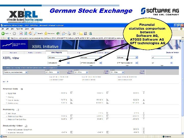Open first column Software sector dropdown
The image size is (184, 138).
point(59,57)
